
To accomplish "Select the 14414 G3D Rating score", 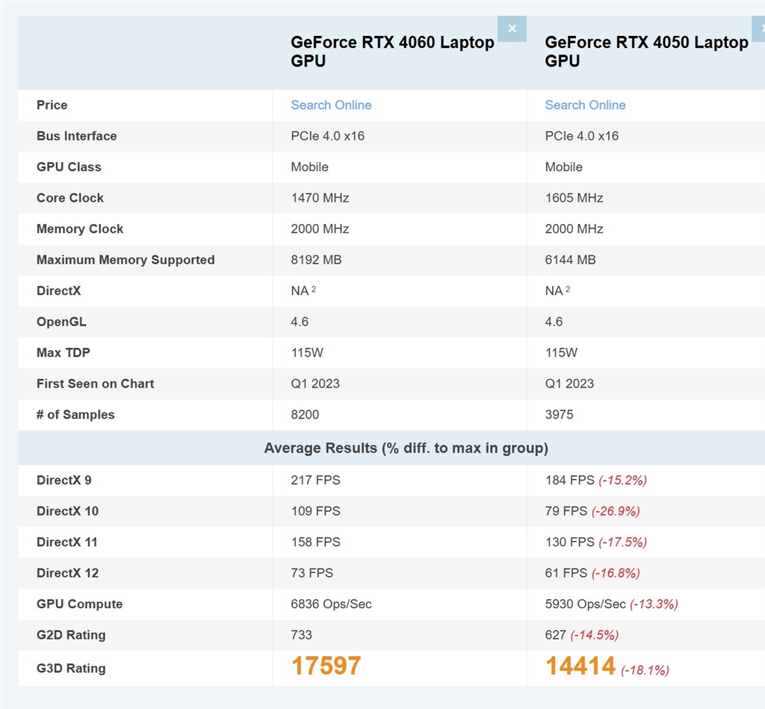I will (x=580, y=666).
